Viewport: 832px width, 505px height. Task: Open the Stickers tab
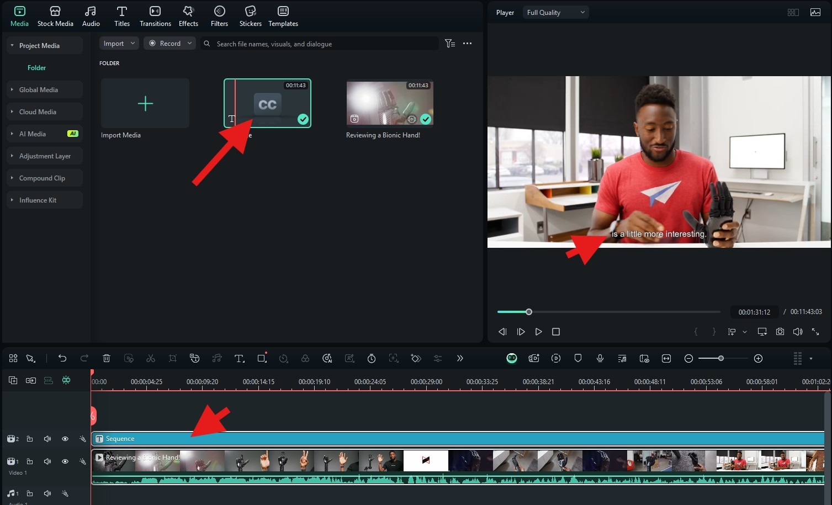pyautogui.click(x=251, y=16)
